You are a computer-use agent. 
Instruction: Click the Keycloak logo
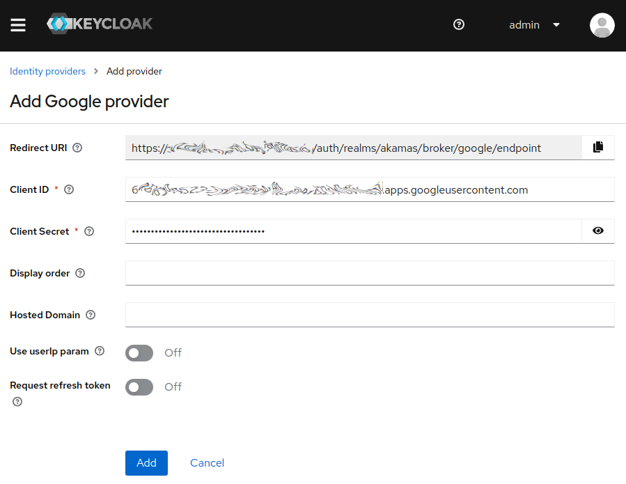click(100, 24)
